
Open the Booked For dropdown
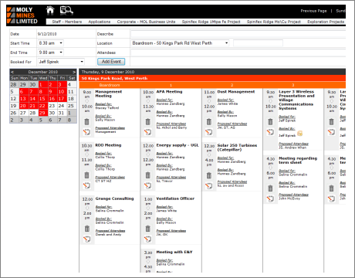[x=61, y=62]
